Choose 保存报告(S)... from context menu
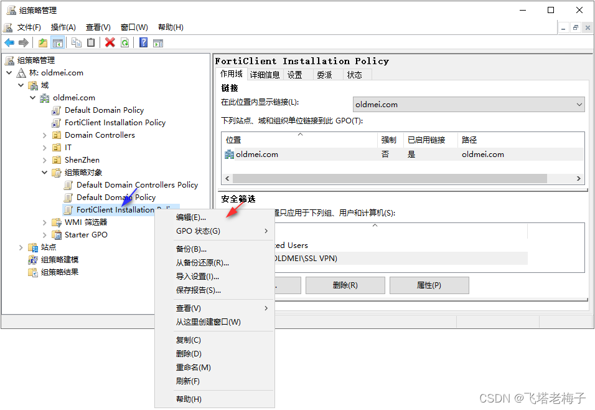The image size is (595, 410). pos(214,290)
